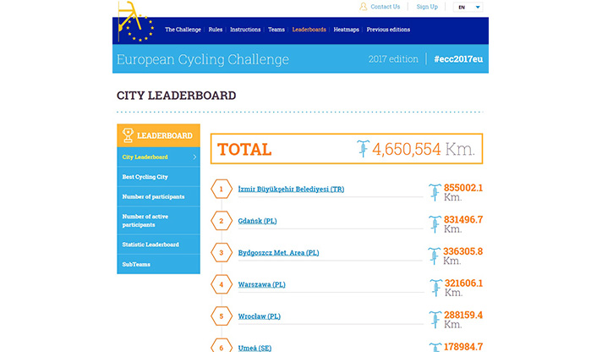
Task: Expand the City Leaderboard sidebar arrow
Action: click(x=194, y=157)
